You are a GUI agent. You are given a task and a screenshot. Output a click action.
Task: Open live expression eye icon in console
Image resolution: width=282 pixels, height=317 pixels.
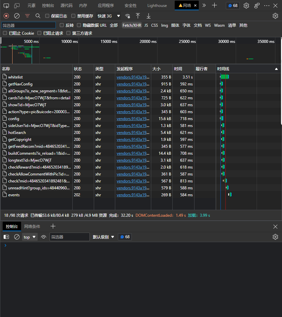tap(44, 237)
